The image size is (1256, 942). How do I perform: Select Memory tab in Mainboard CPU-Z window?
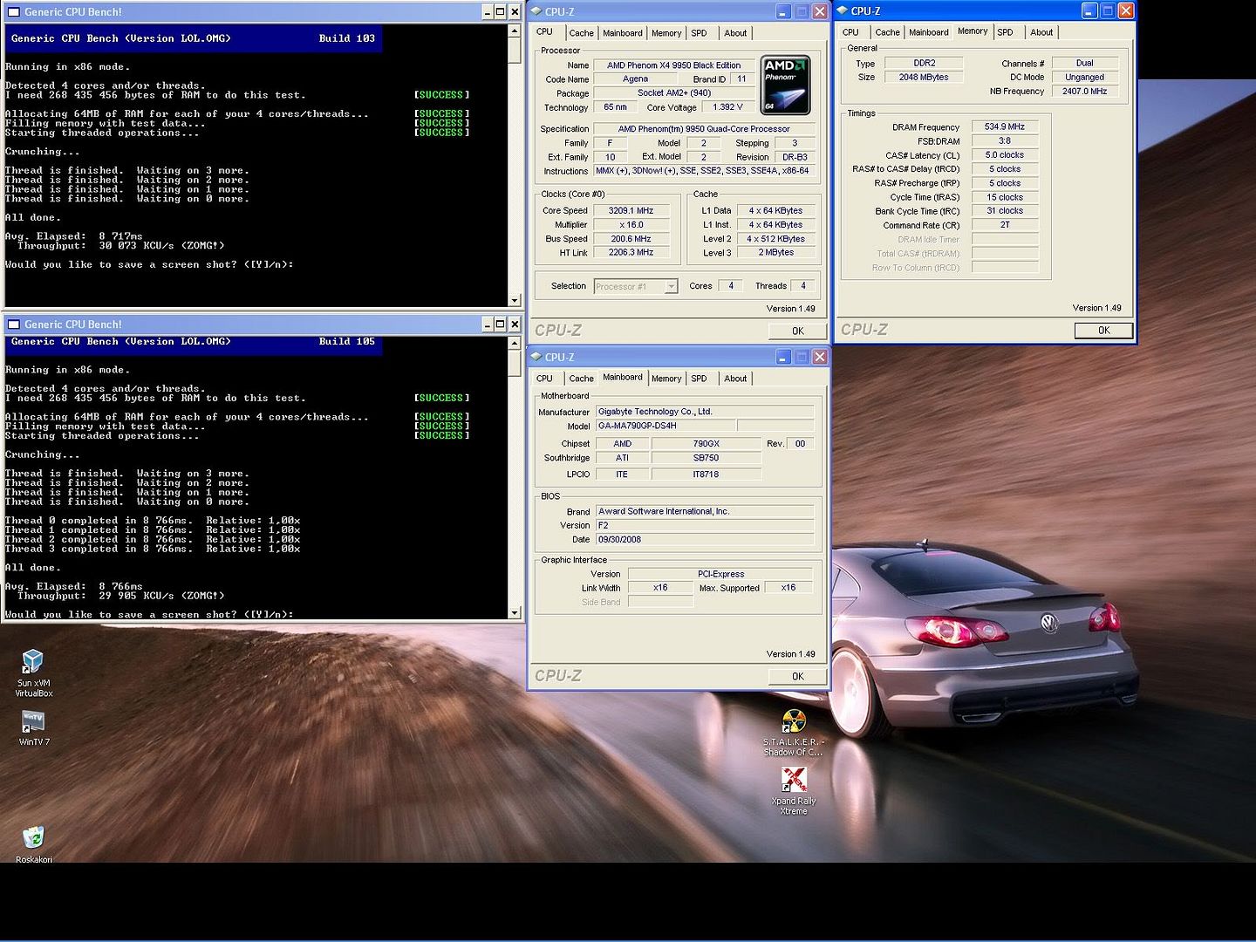666,379
